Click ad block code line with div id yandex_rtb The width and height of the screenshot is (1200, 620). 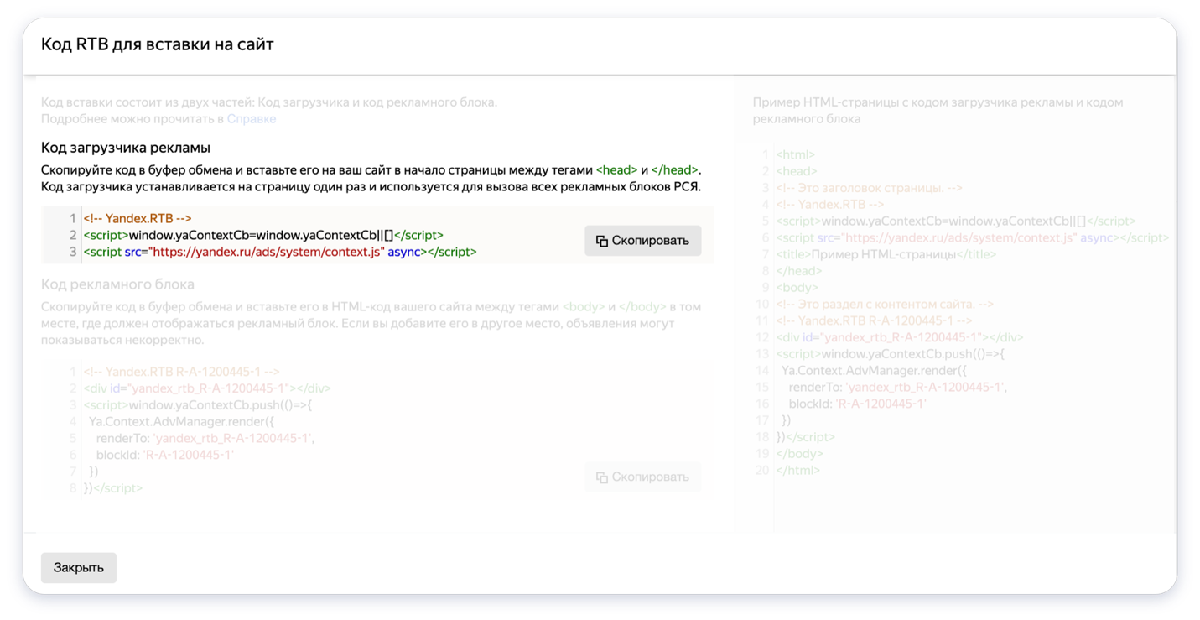tap(207, 388)
